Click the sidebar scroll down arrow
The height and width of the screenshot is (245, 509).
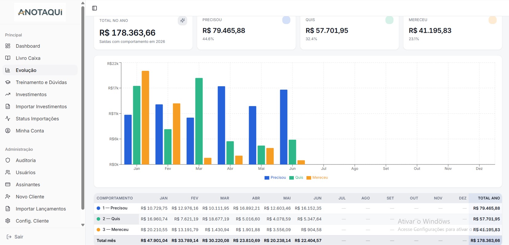[x=83, y=225]
